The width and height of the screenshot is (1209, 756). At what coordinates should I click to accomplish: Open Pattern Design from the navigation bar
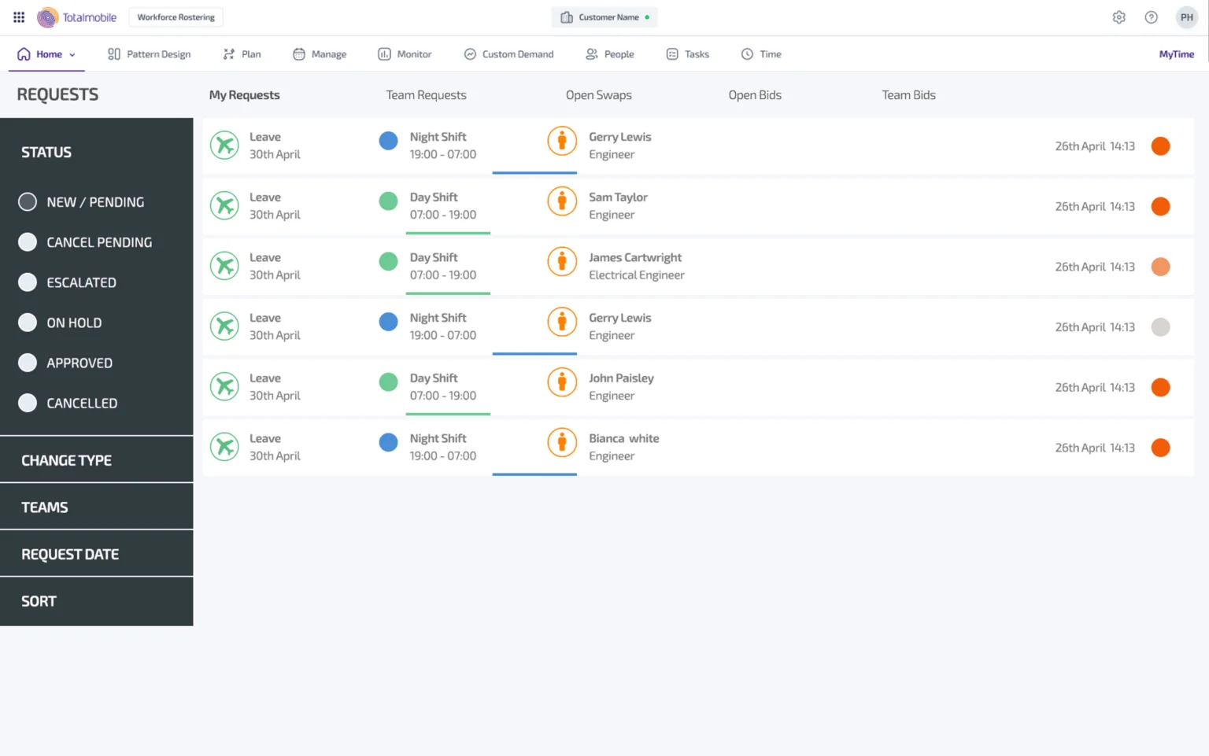point(150,54)
